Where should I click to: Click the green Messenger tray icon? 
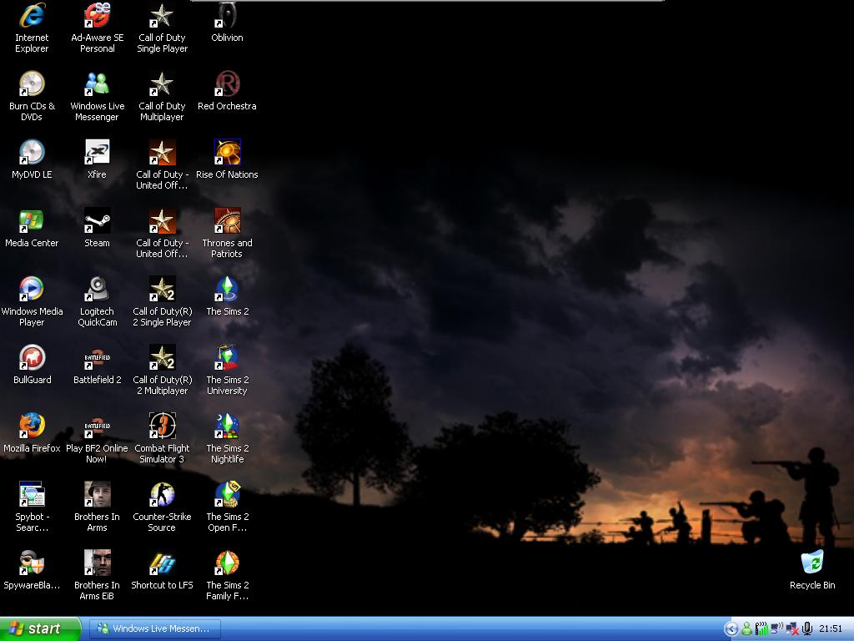[746, 629]
